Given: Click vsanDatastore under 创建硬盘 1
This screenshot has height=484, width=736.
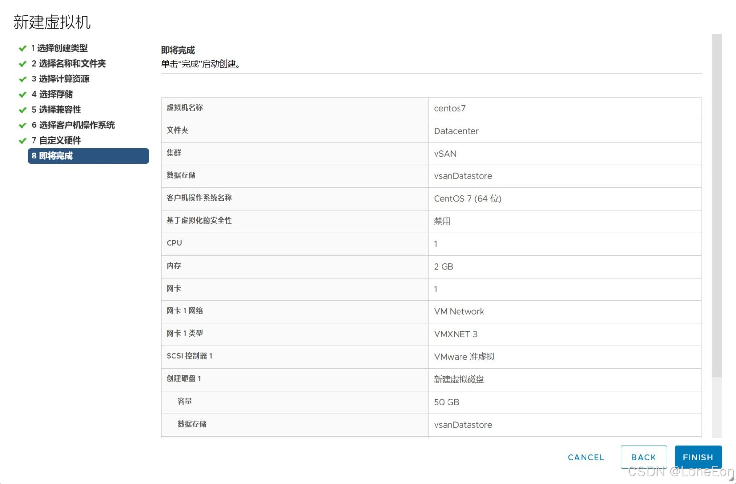Looking at the screenshot, I should coord(463,425).
